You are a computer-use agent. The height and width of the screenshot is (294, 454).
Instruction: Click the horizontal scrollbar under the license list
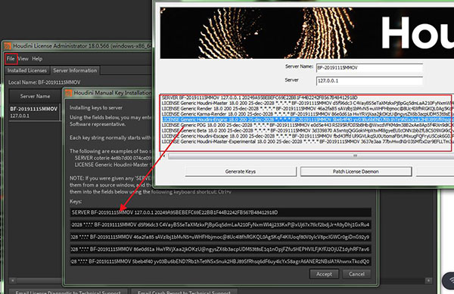click(x=309, y=156)
